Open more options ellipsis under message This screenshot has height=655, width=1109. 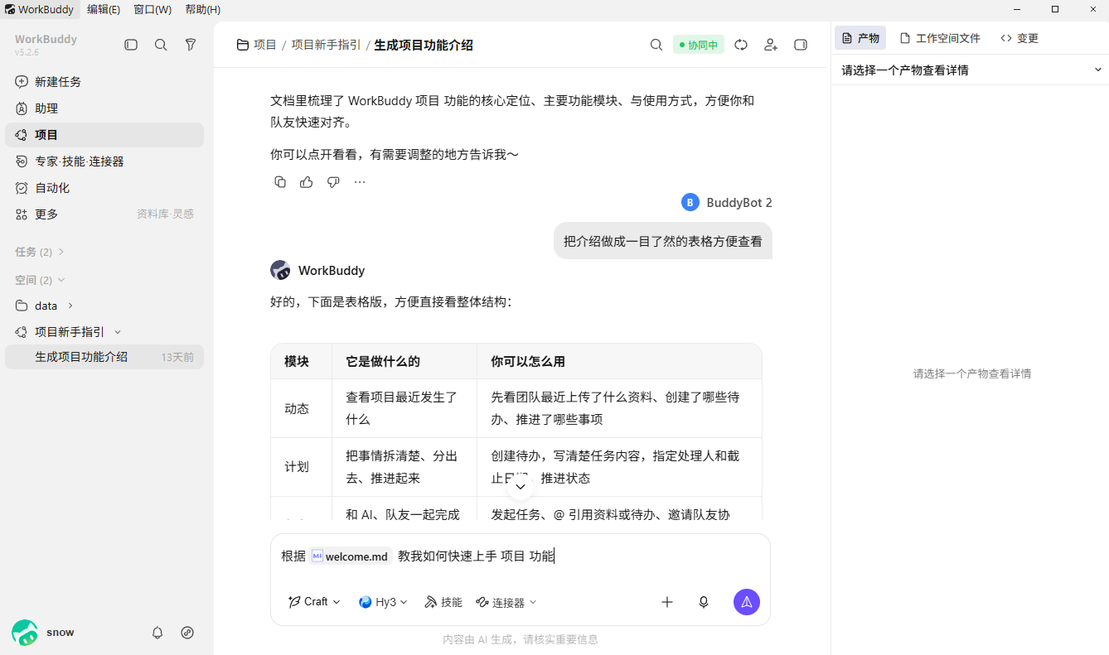(360, 182)
